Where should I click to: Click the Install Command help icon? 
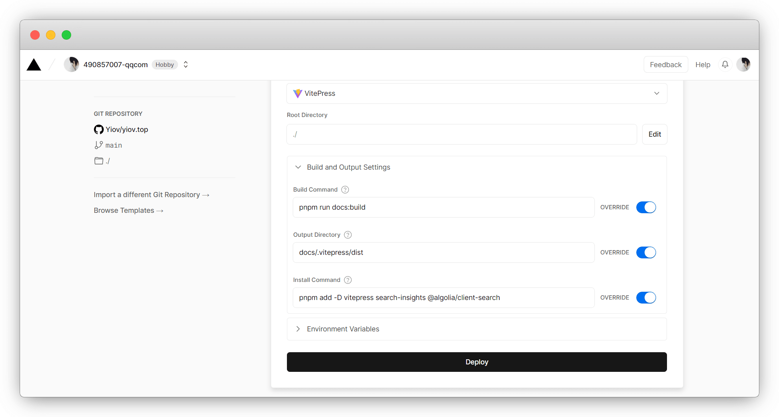[348, 280]
